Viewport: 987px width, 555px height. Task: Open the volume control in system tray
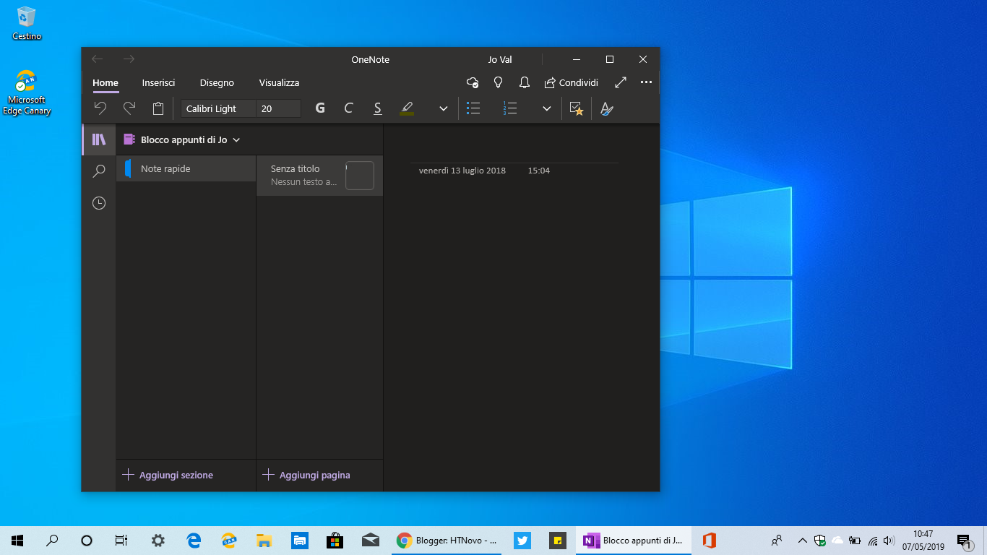(889, 540)
